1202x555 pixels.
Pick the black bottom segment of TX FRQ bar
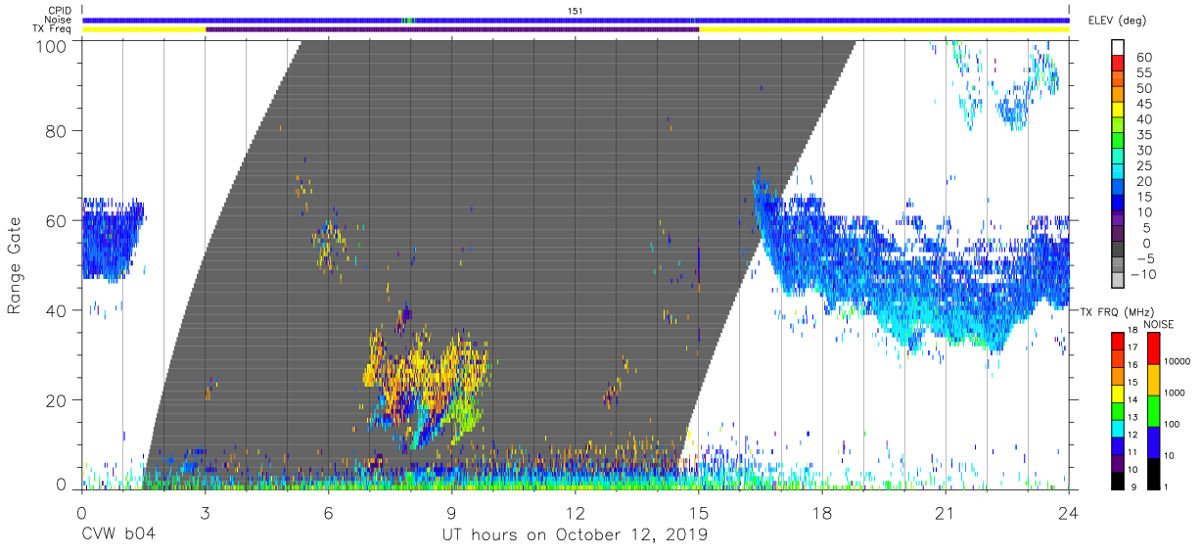pyautogui.click(x=1118, y=482)
